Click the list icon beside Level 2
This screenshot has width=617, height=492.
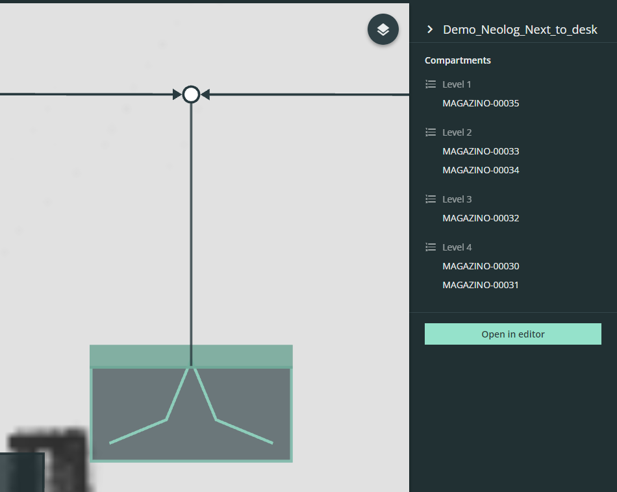pyautogui.click(x=430, y=132)
